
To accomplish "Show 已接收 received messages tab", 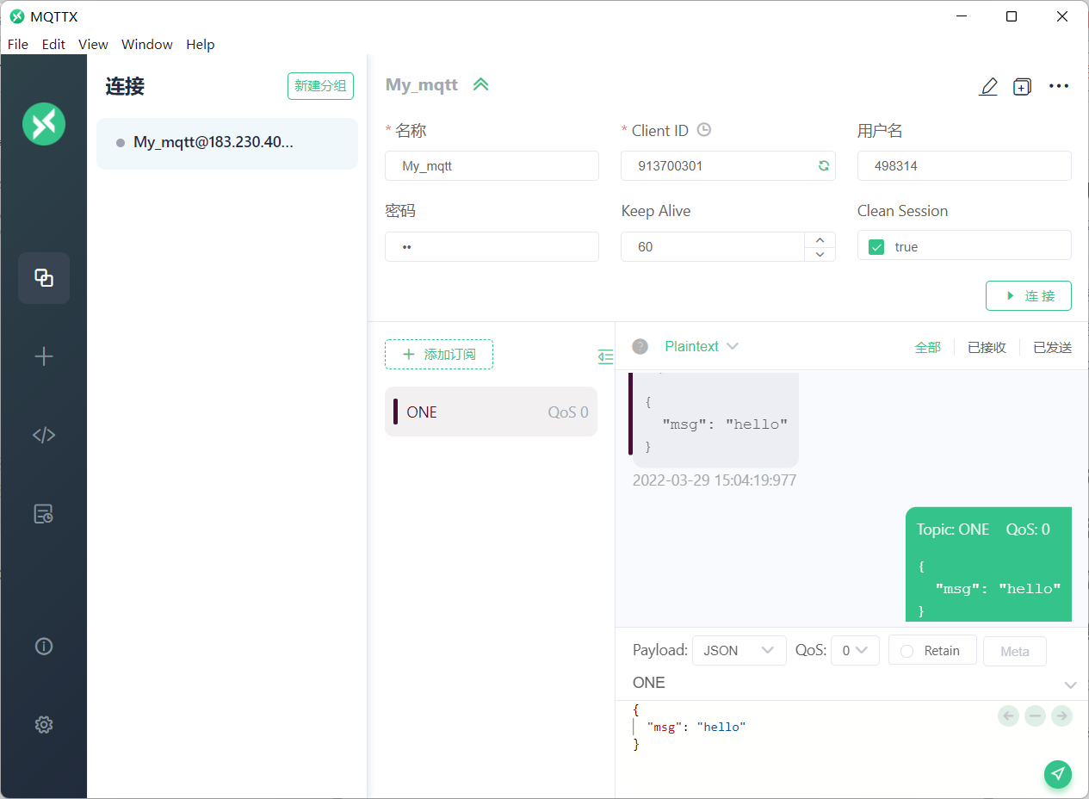I will [x=987, y=347].
